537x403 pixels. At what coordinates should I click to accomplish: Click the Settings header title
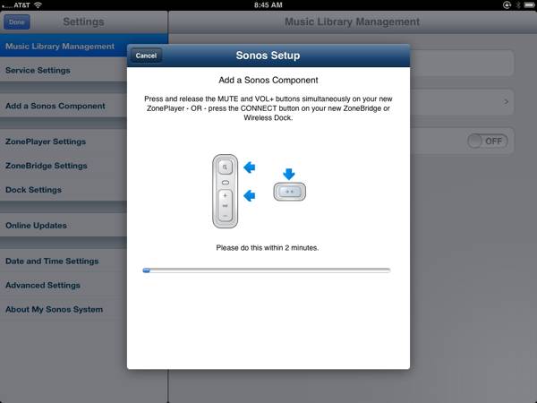point(83,21)
